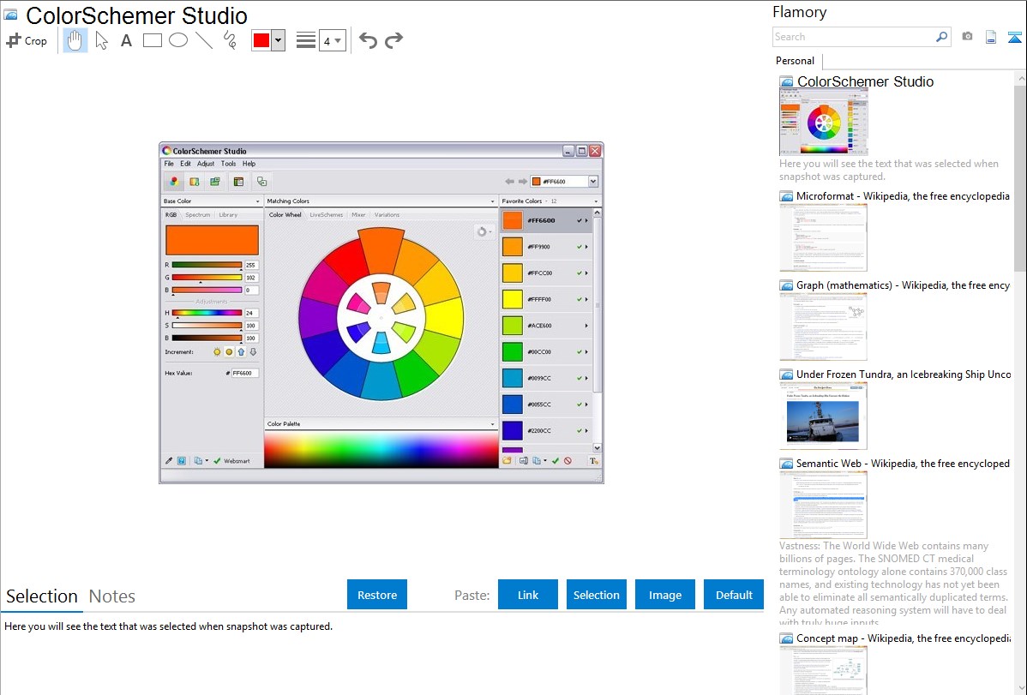Open the Semantic Web snapshot title
This screenshot has width=1027, height=695.
pos(904,464)
